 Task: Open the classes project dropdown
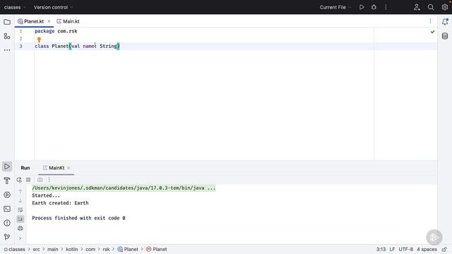(x=15, y=7)
